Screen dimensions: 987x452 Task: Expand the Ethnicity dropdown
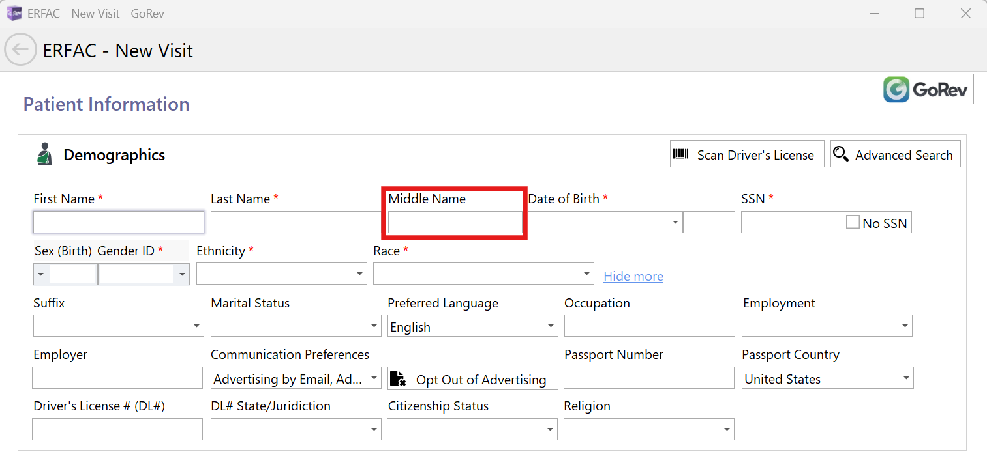(359, 274)
